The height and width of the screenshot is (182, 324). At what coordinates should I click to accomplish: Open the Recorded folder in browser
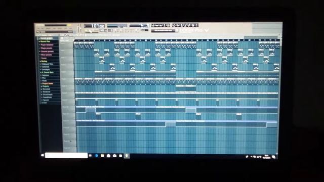(x=46, y=89)
